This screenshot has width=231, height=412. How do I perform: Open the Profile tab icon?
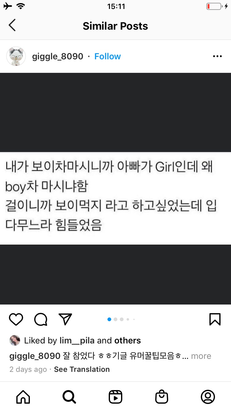[208, 397]
